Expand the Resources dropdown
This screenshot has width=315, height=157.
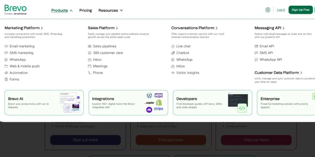[x=110, y=10]
